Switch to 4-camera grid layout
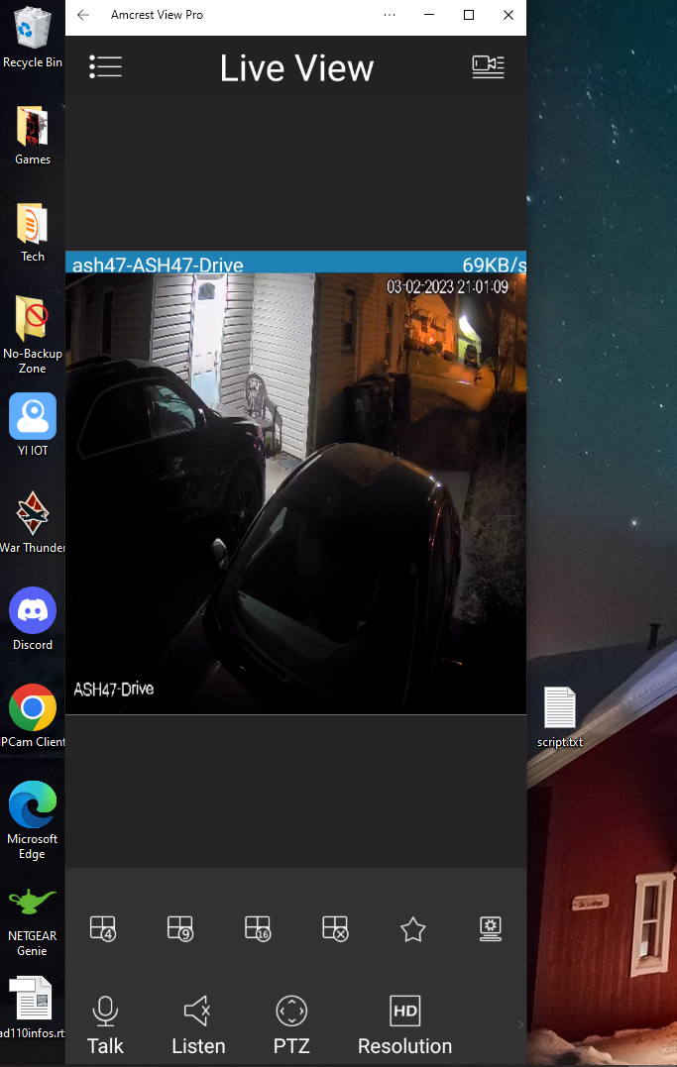 (103, 929)
